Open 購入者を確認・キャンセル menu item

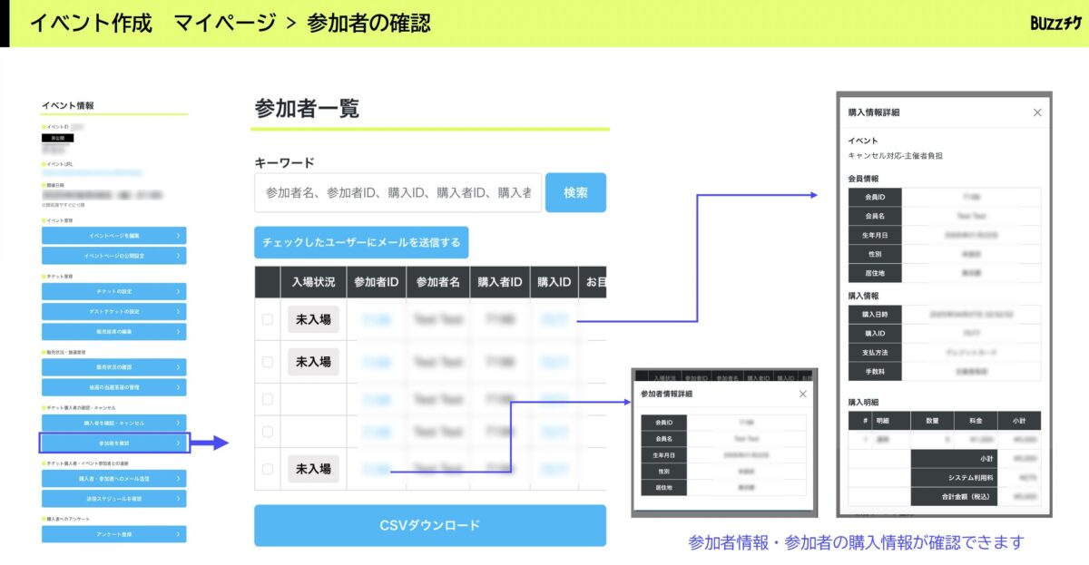coord(113,423)
